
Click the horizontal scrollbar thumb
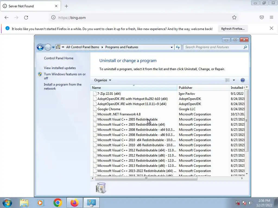pos(146,178)
